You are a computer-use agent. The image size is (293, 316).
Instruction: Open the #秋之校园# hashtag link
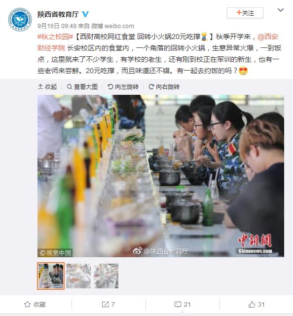coord(55,37)
